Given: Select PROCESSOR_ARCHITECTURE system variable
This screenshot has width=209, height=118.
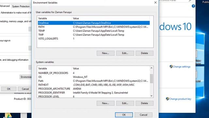Looking at the screenshot, I should (x=94, y=89).
